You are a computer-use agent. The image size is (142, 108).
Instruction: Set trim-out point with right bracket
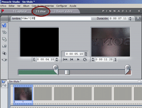[115, 59]
